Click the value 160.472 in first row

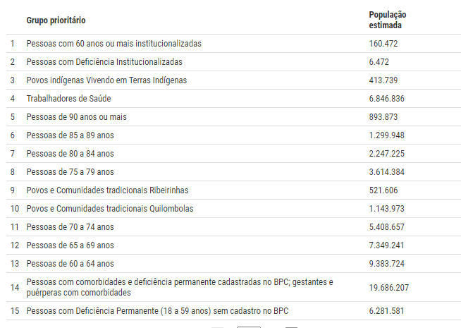pyautogui.click(x=383, y=44)
